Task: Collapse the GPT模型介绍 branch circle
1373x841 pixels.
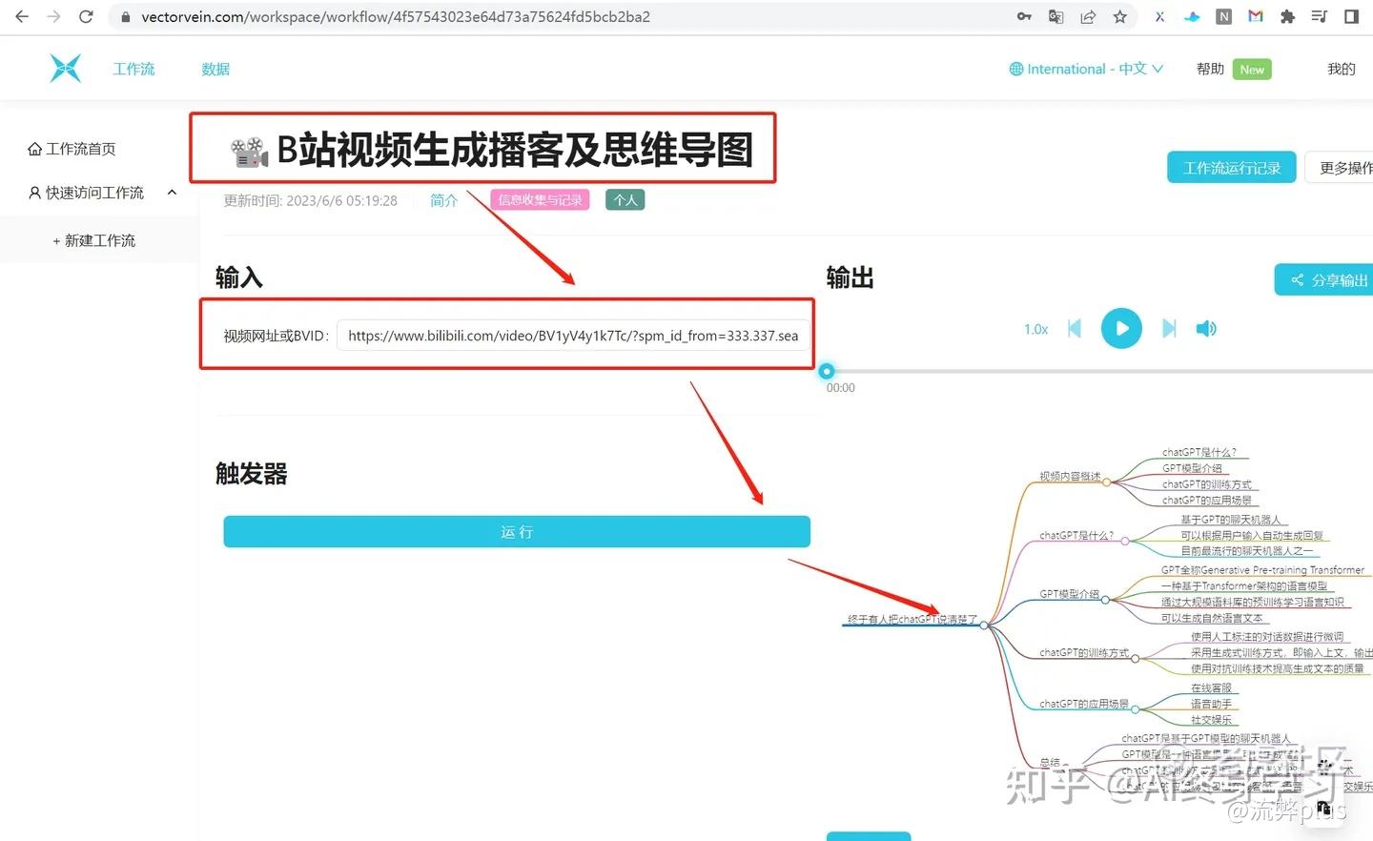Action: pyautogui.click(x=1105, y=600)
